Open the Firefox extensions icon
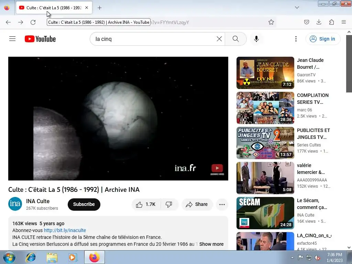Image resolution: width=352 pixels, height=264 pixels. 331,22
